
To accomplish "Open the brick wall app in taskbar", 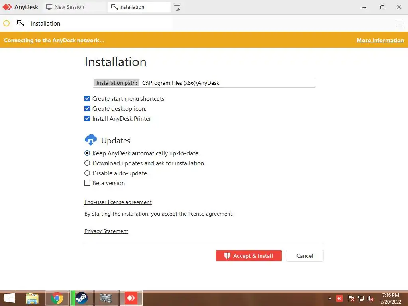I will pyautogui.click(x=106, y=298).
